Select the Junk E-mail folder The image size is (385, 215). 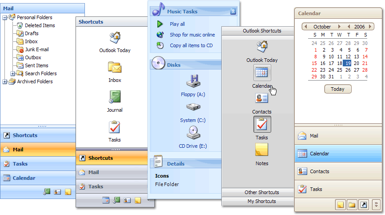point(37,49)
